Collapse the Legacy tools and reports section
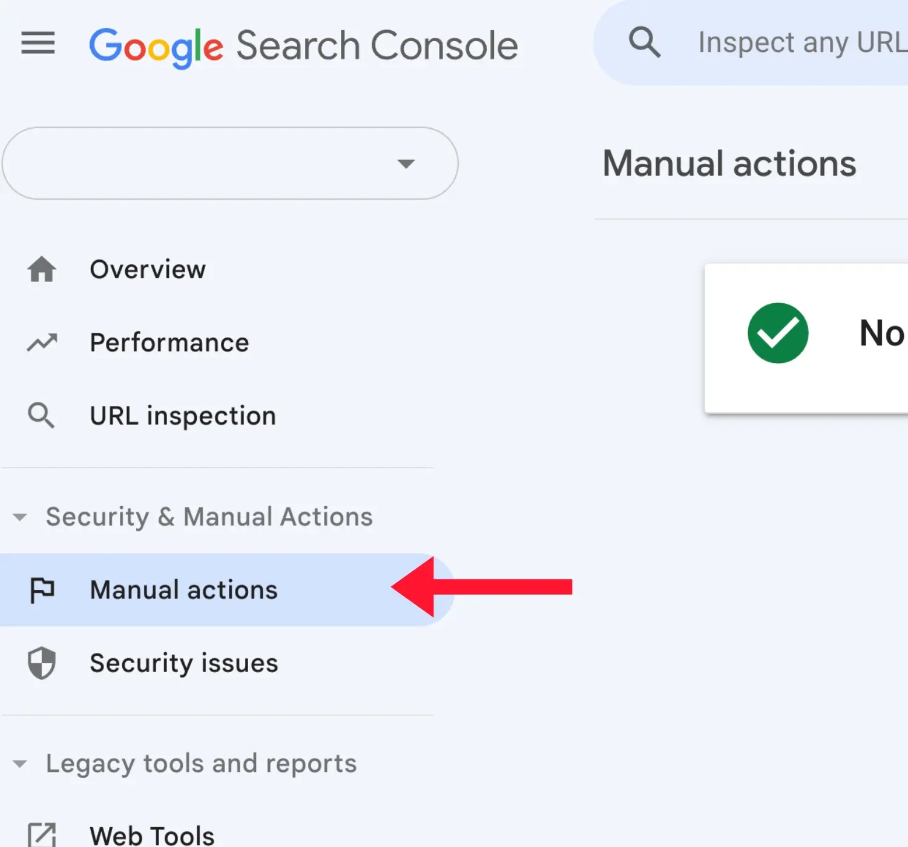This screenshot has height=847, width=908. [x=20, y=764]
